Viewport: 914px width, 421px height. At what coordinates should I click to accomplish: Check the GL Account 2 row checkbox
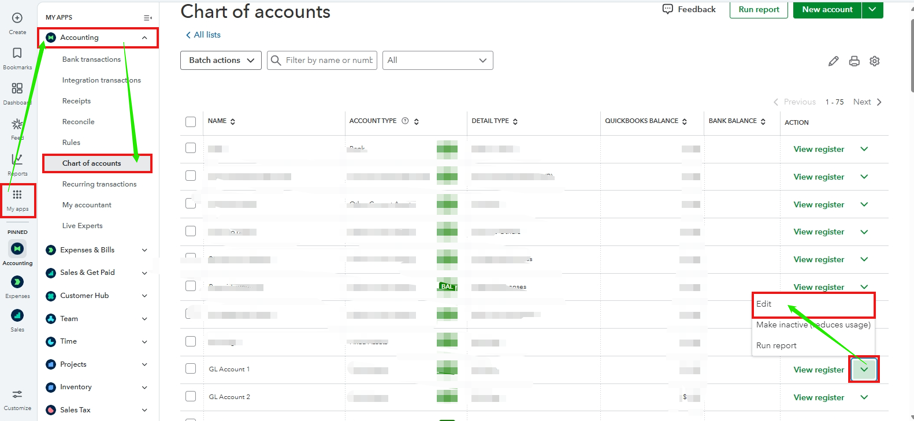pos(191,396)
